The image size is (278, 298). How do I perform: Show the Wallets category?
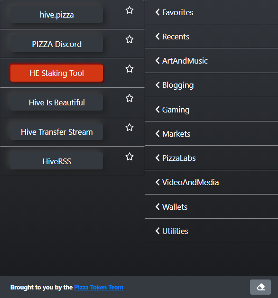point(211,207)
